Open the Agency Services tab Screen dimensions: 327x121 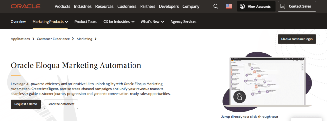tap(183, 22)
